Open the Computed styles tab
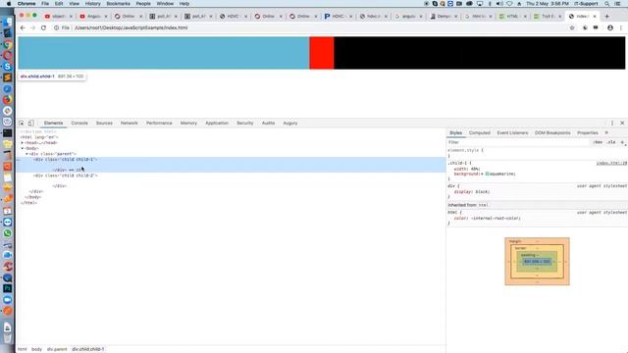 tap(480, 133)
